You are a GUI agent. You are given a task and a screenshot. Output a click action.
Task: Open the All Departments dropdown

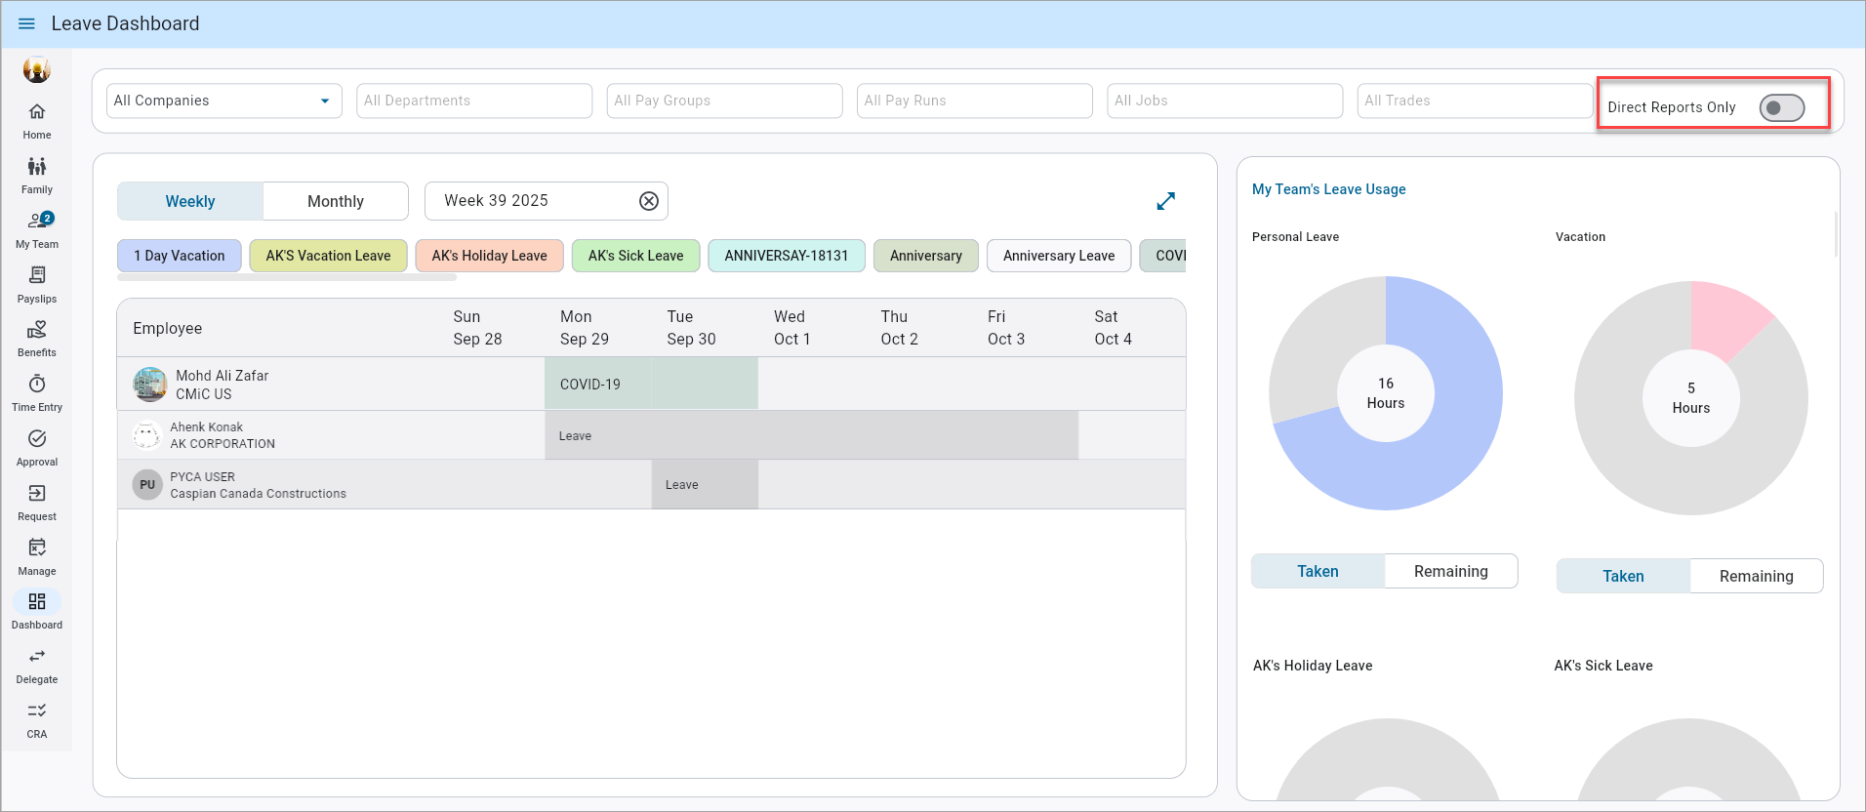pos(473,101)
